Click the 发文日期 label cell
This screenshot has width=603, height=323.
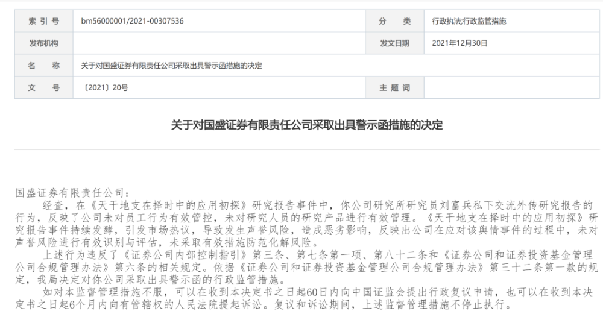click(x=394, y=43)
